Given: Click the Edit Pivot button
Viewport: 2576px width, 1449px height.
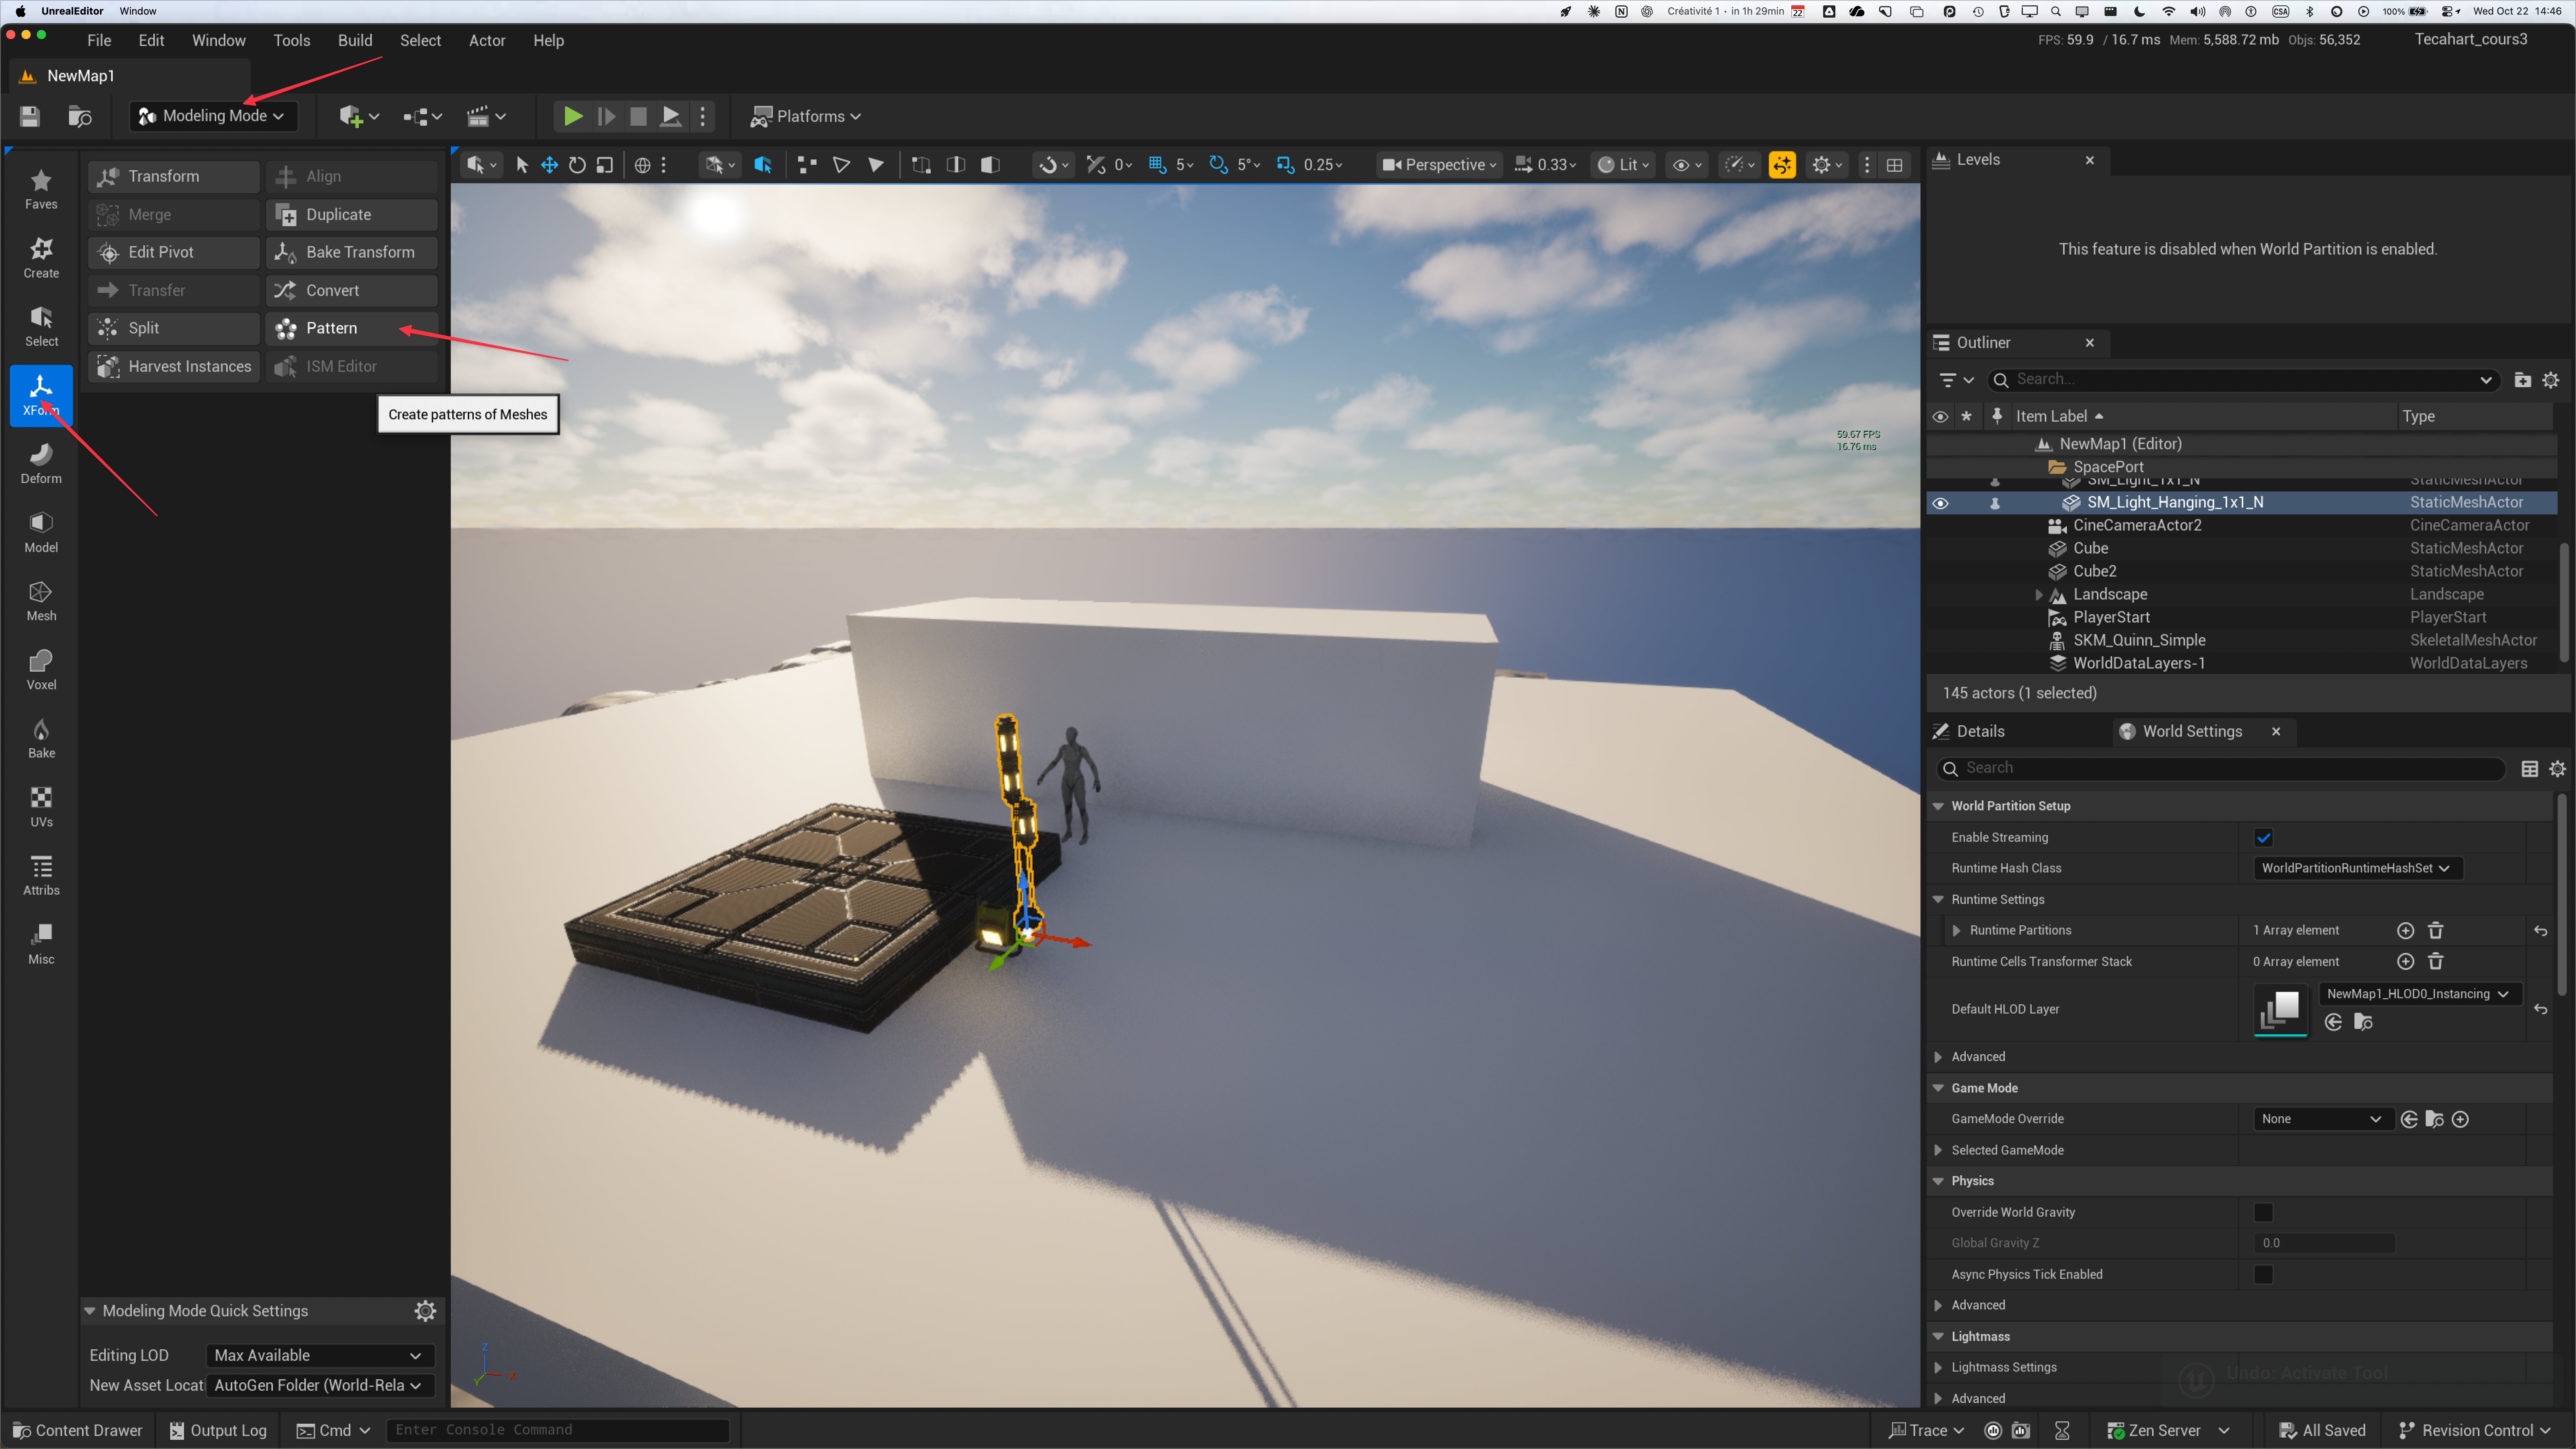Looking at the screenshot, I should click(174, 253).
